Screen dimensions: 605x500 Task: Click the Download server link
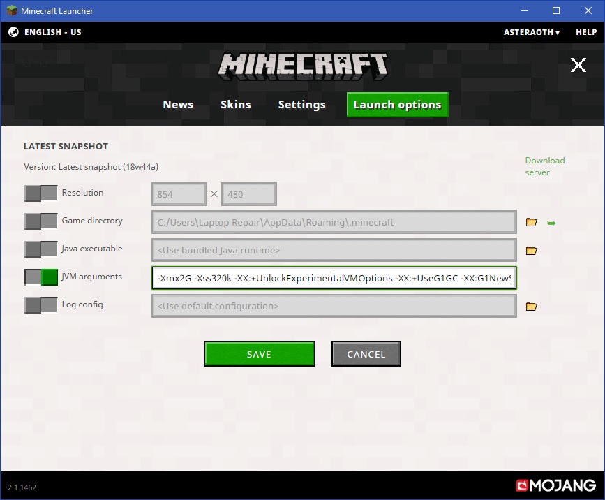click(x=544, y=166)
